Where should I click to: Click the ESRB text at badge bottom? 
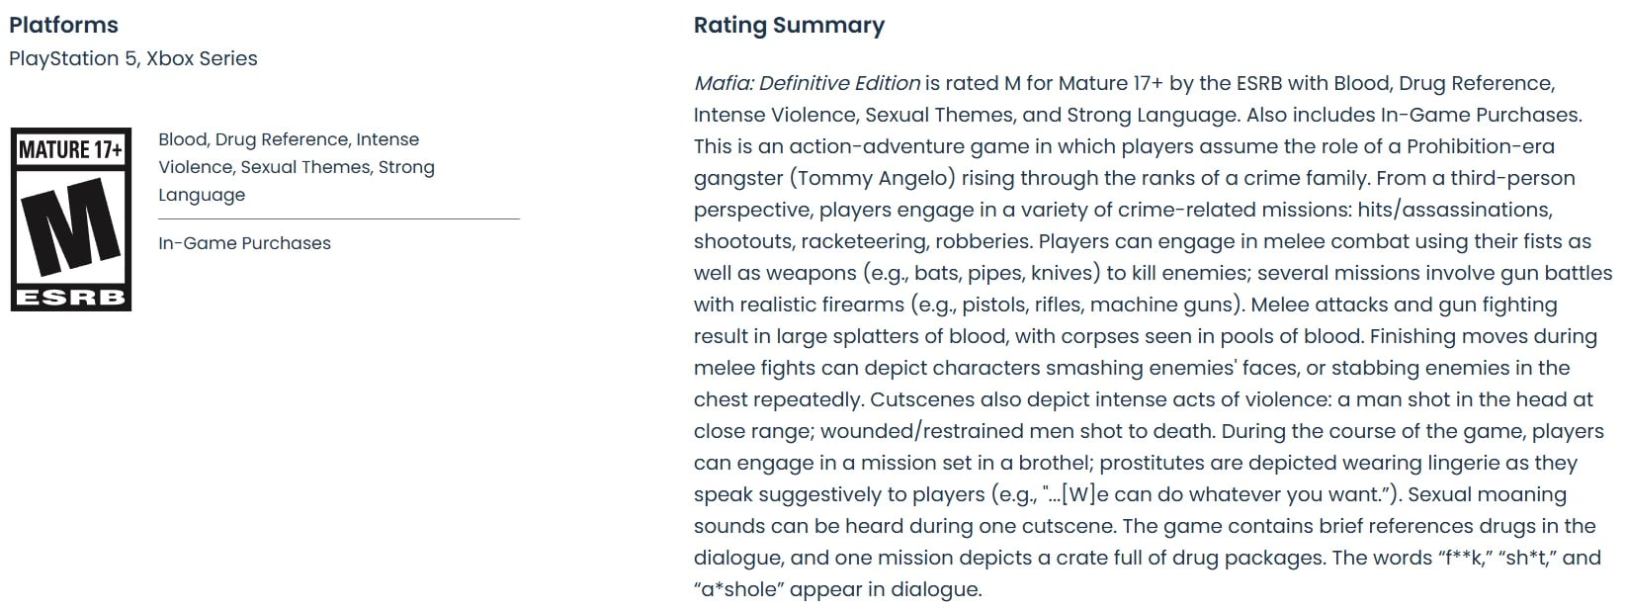71,297
